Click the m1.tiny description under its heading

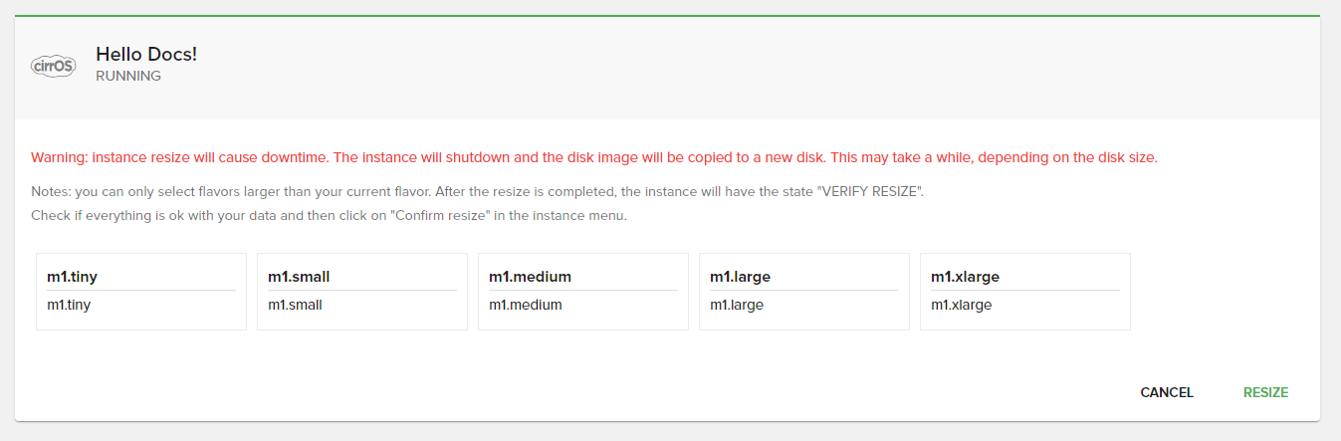[x=70, y=305]
